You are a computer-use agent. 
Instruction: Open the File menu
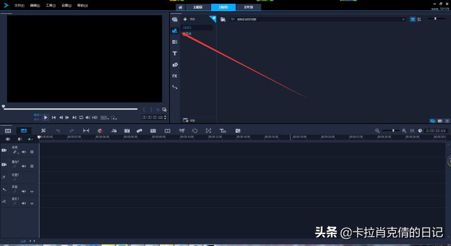(x=19, y=6)
